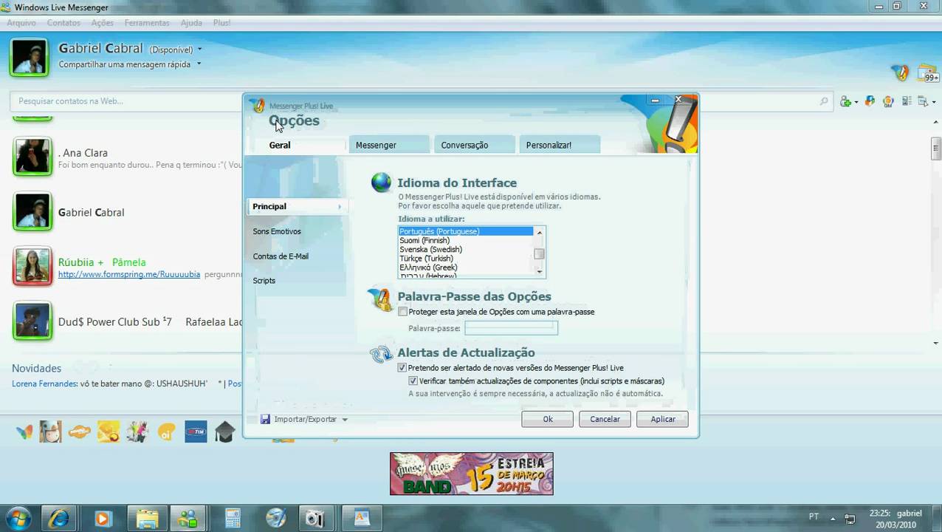Viewport: 942px width, 532px height.
Task: Switch to the Conversação tab
Action: pyautogui.click(x=474, y=145)
